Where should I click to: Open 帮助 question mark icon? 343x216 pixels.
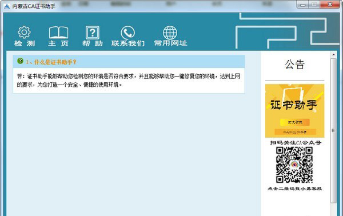92,33
